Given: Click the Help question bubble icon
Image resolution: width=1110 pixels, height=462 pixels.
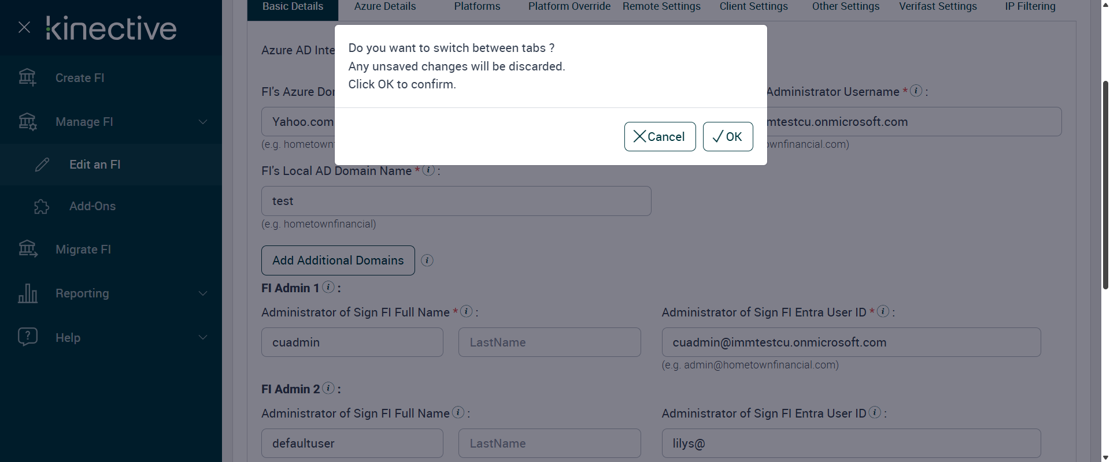Looking at the screenshot, I should point(28,337).
